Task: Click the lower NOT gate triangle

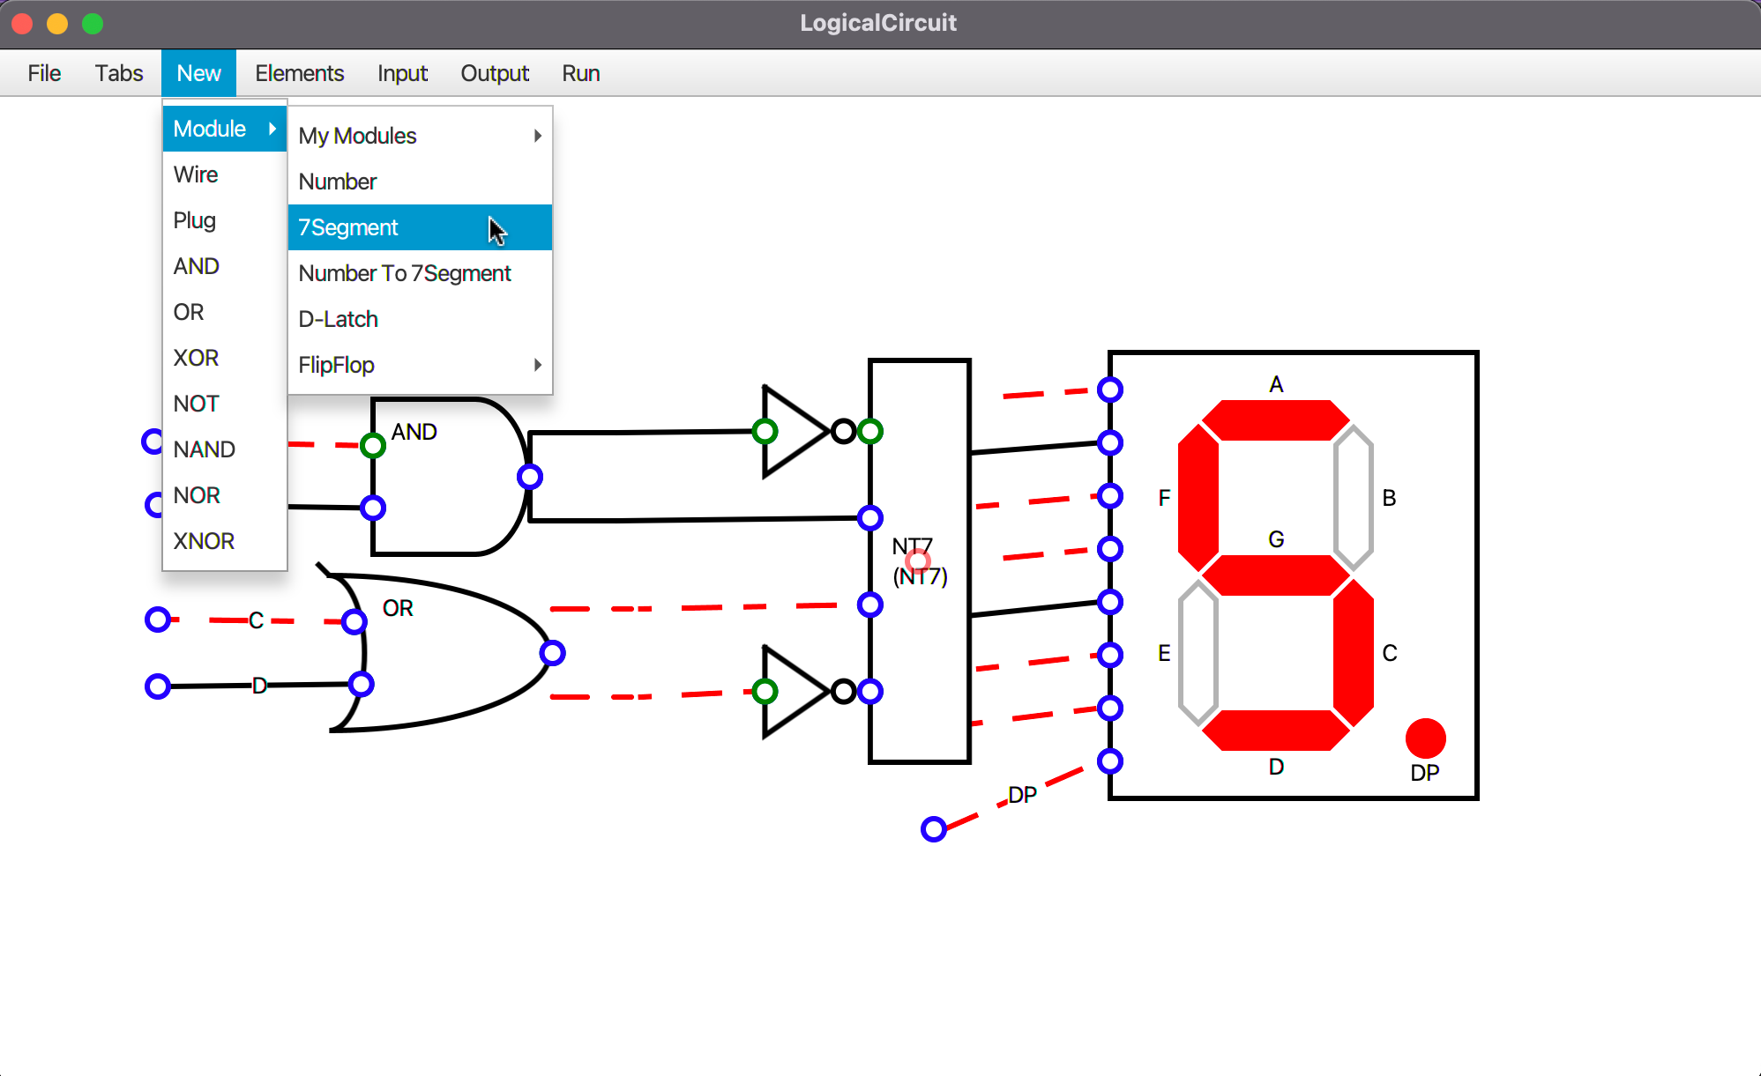Action: (789, 692)
